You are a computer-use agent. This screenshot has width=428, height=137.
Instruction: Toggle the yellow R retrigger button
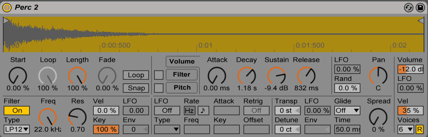(419, 129)
